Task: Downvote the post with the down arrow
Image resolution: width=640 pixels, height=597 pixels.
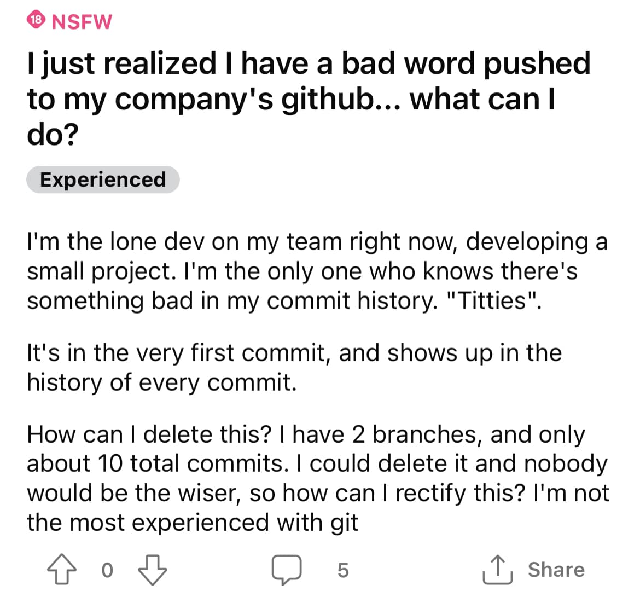Action: (x=152, y=570)
